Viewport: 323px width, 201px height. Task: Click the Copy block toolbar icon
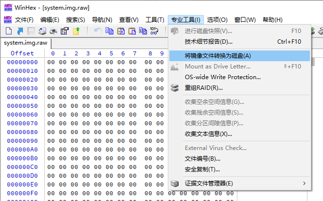point(109,31)
